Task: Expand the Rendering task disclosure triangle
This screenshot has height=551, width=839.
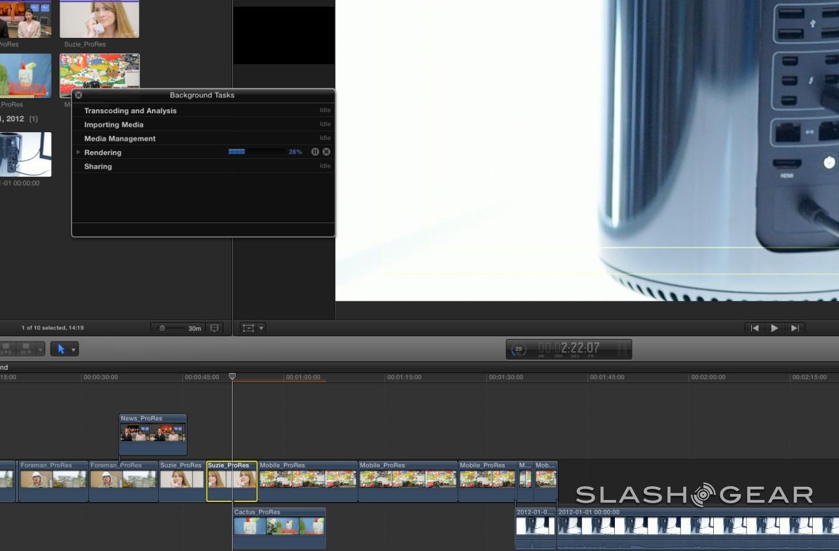Action: [x=79, y=152]
